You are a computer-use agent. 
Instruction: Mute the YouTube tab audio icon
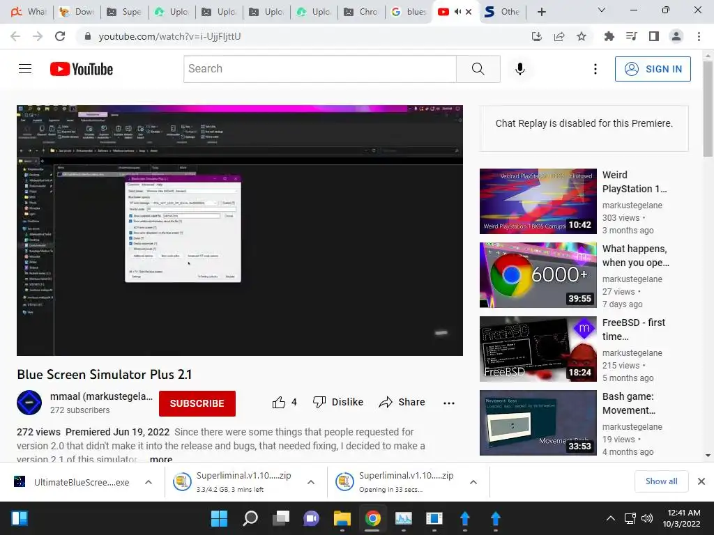(457, 12)
